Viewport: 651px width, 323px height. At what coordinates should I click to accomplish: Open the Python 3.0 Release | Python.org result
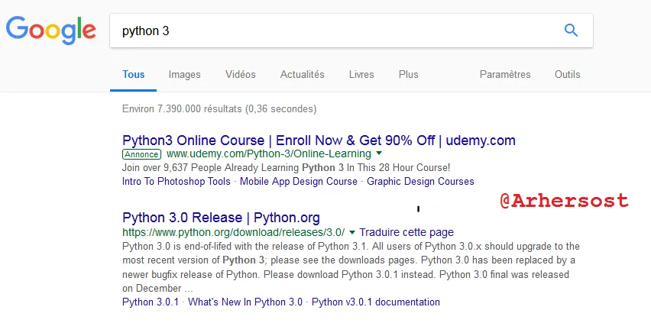(222, 218)
